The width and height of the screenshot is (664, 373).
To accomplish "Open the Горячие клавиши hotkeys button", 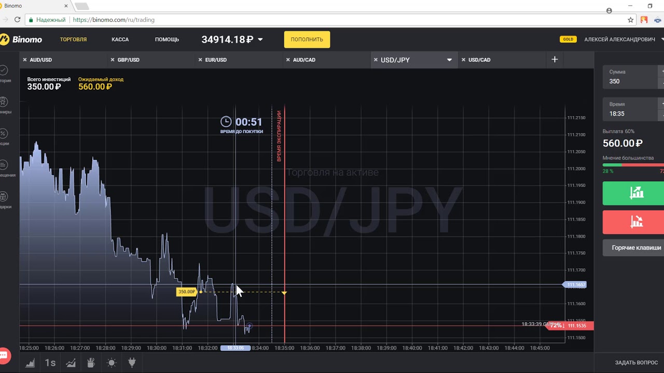I will [x=633, y=248].
